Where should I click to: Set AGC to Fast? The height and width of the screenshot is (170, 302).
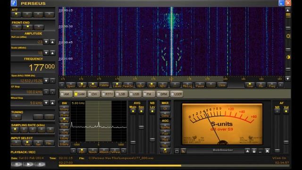coord(165,133)
